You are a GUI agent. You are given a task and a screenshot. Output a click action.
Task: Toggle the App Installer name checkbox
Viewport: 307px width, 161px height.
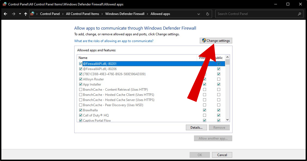click(81, 84)
